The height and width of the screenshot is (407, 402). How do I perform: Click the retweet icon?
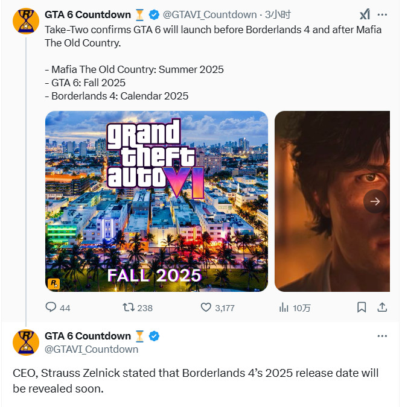point(129,308)
